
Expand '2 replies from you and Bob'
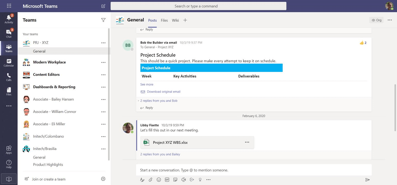(159, 100)
